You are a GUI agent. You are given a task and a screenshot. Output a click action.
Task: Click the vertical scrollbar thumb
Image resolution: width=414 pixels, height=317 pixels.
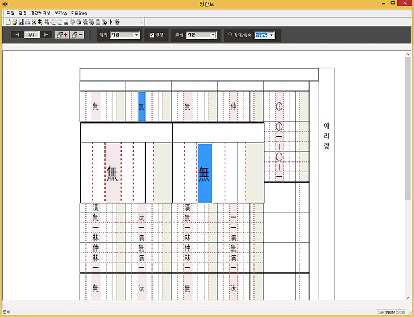(408, 128)
